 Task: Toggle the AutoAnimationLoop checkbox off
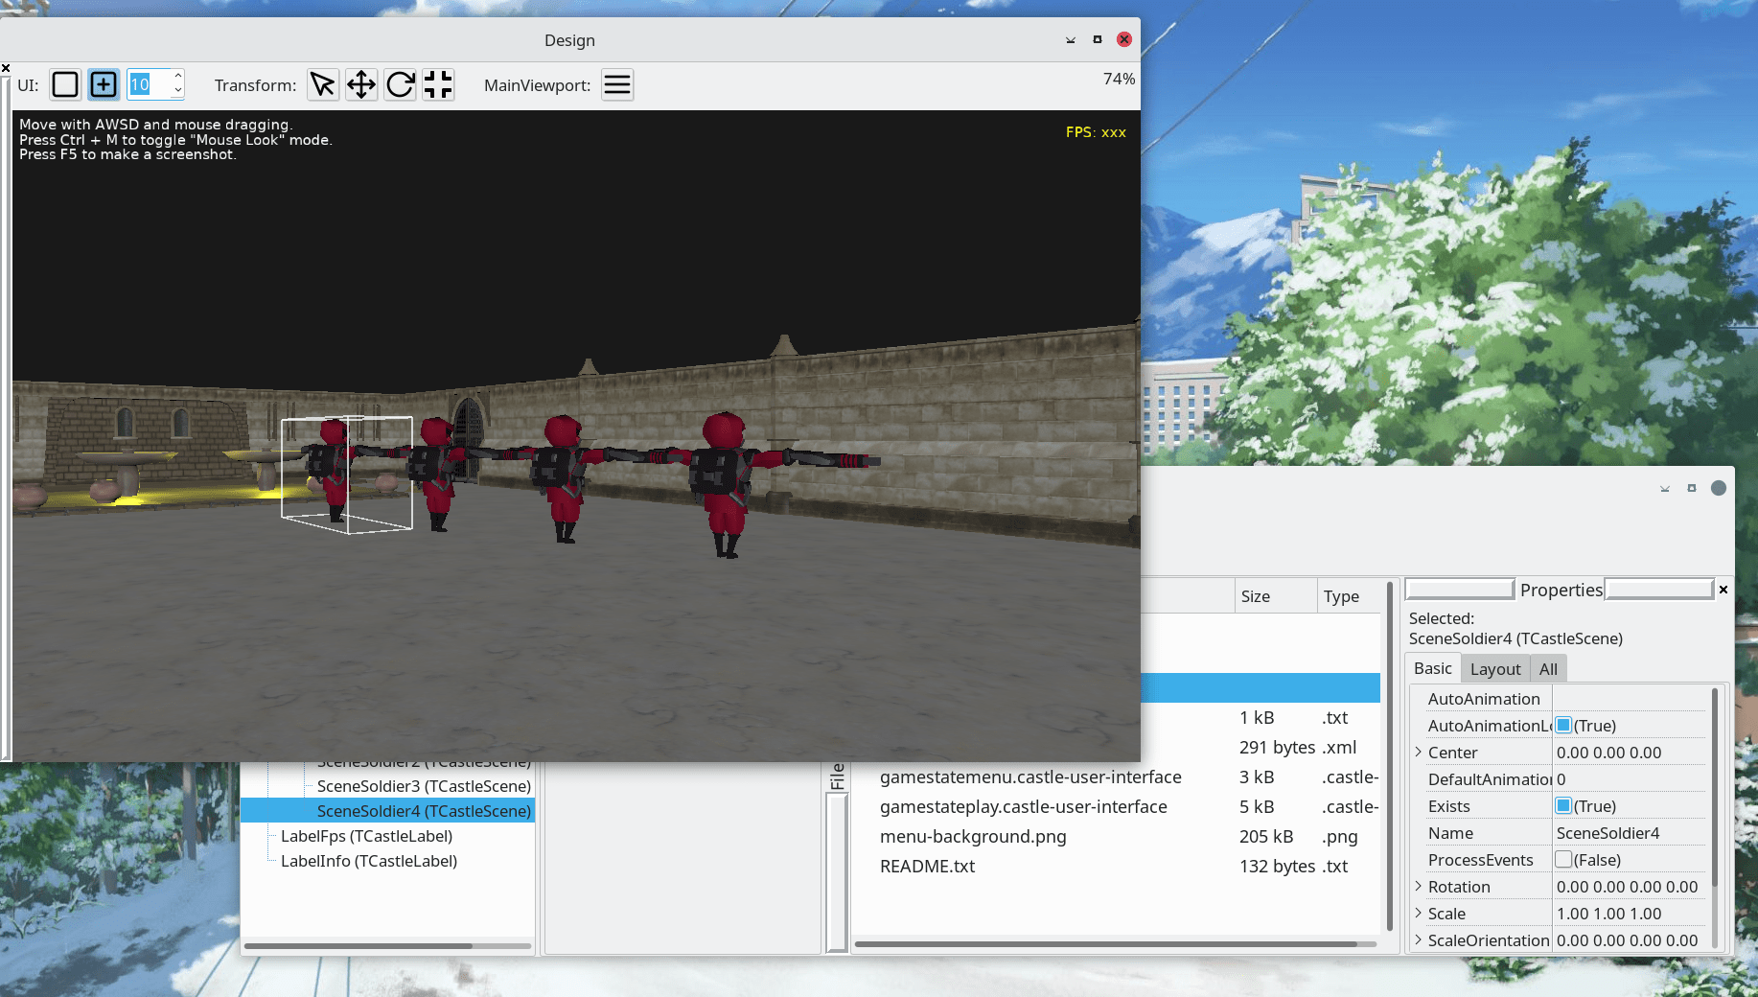click(1563, 726)
